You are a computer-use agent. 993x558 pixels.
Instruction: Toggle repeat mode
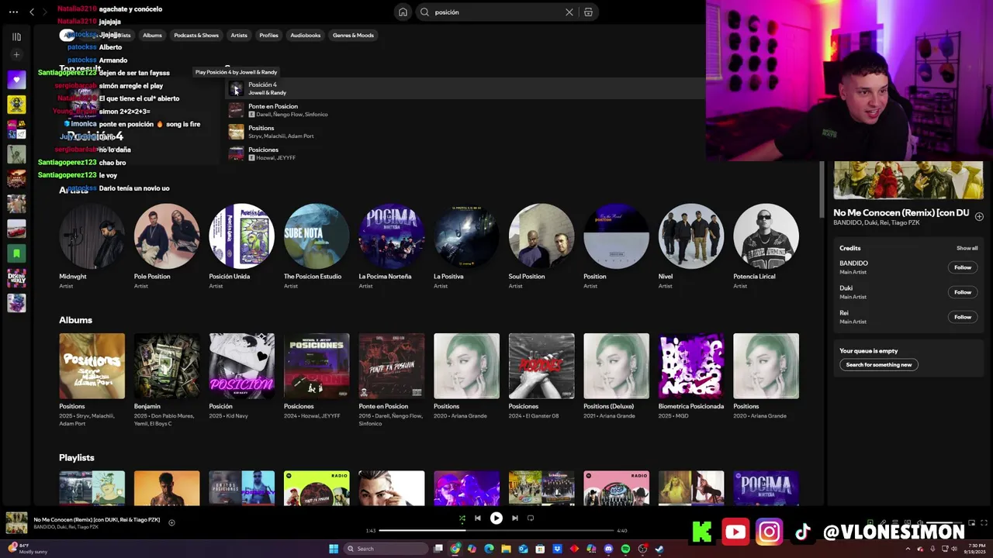(531, 518)
